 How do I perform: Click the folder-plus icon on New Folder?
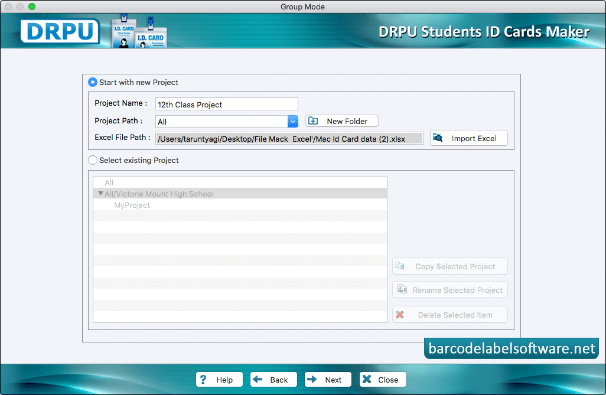(313, 121)
